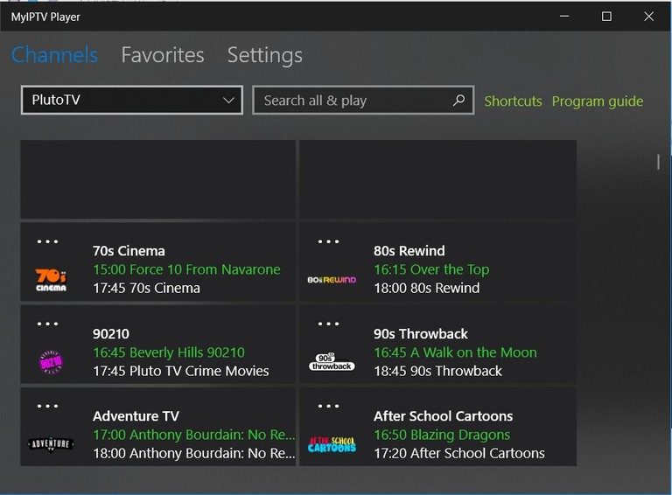Click the Adventure TV channel logo
The height and width of the screenshot is (495, 672).
click(x=51, y=444)
